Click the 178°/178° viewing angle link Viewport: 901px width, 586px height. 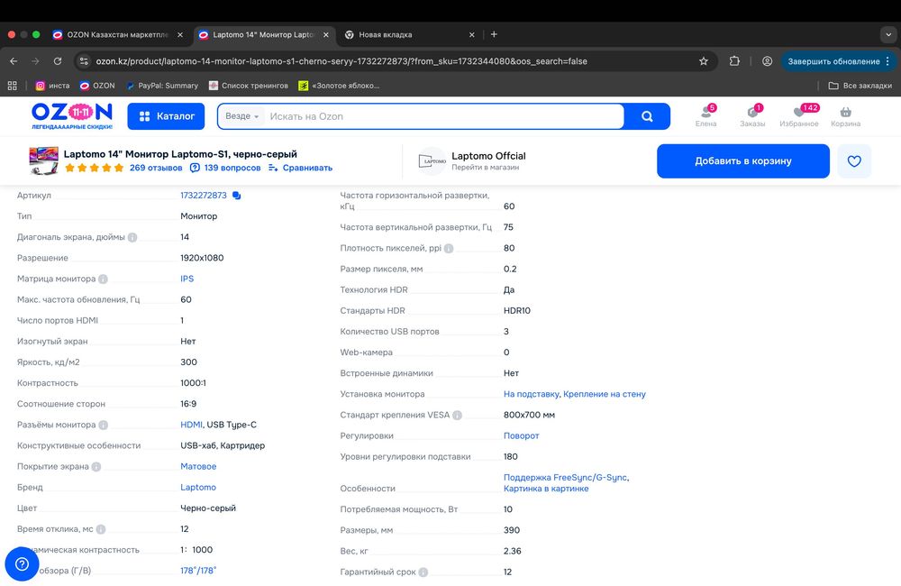(x=198, y=571)
